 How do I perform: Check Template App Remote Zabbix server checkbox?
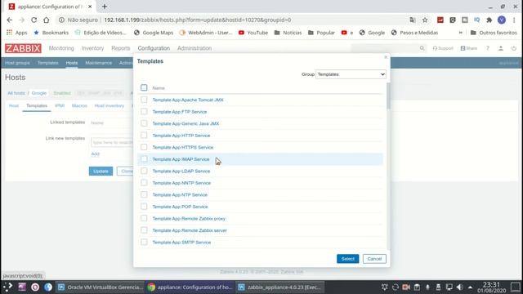click(x=144, y=230)
